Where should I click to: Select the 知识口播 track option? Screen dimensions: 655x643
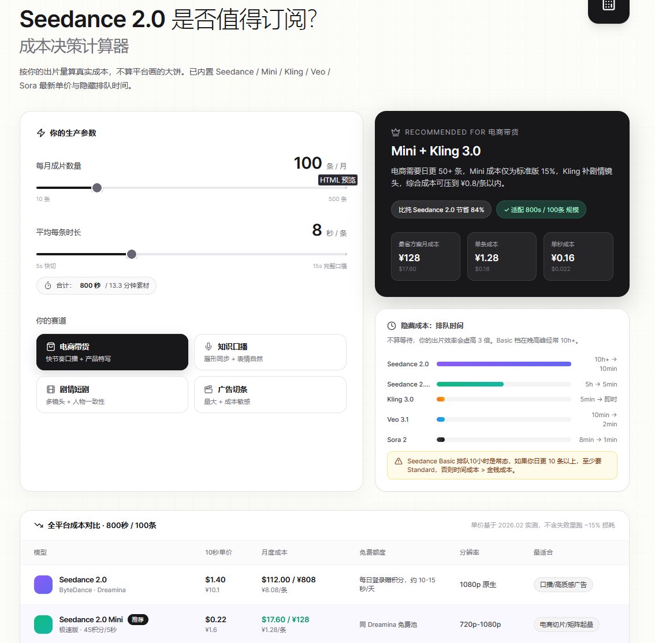click(x=270, y=352)
